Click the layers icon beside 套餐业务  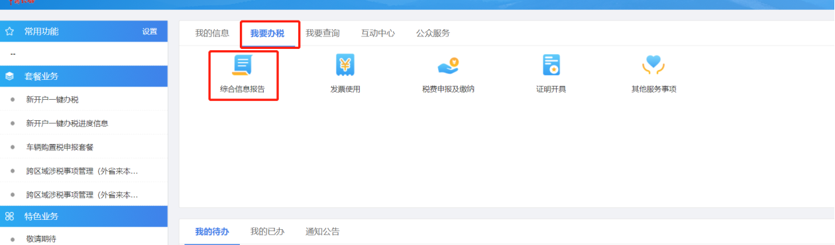click(9, 77)
